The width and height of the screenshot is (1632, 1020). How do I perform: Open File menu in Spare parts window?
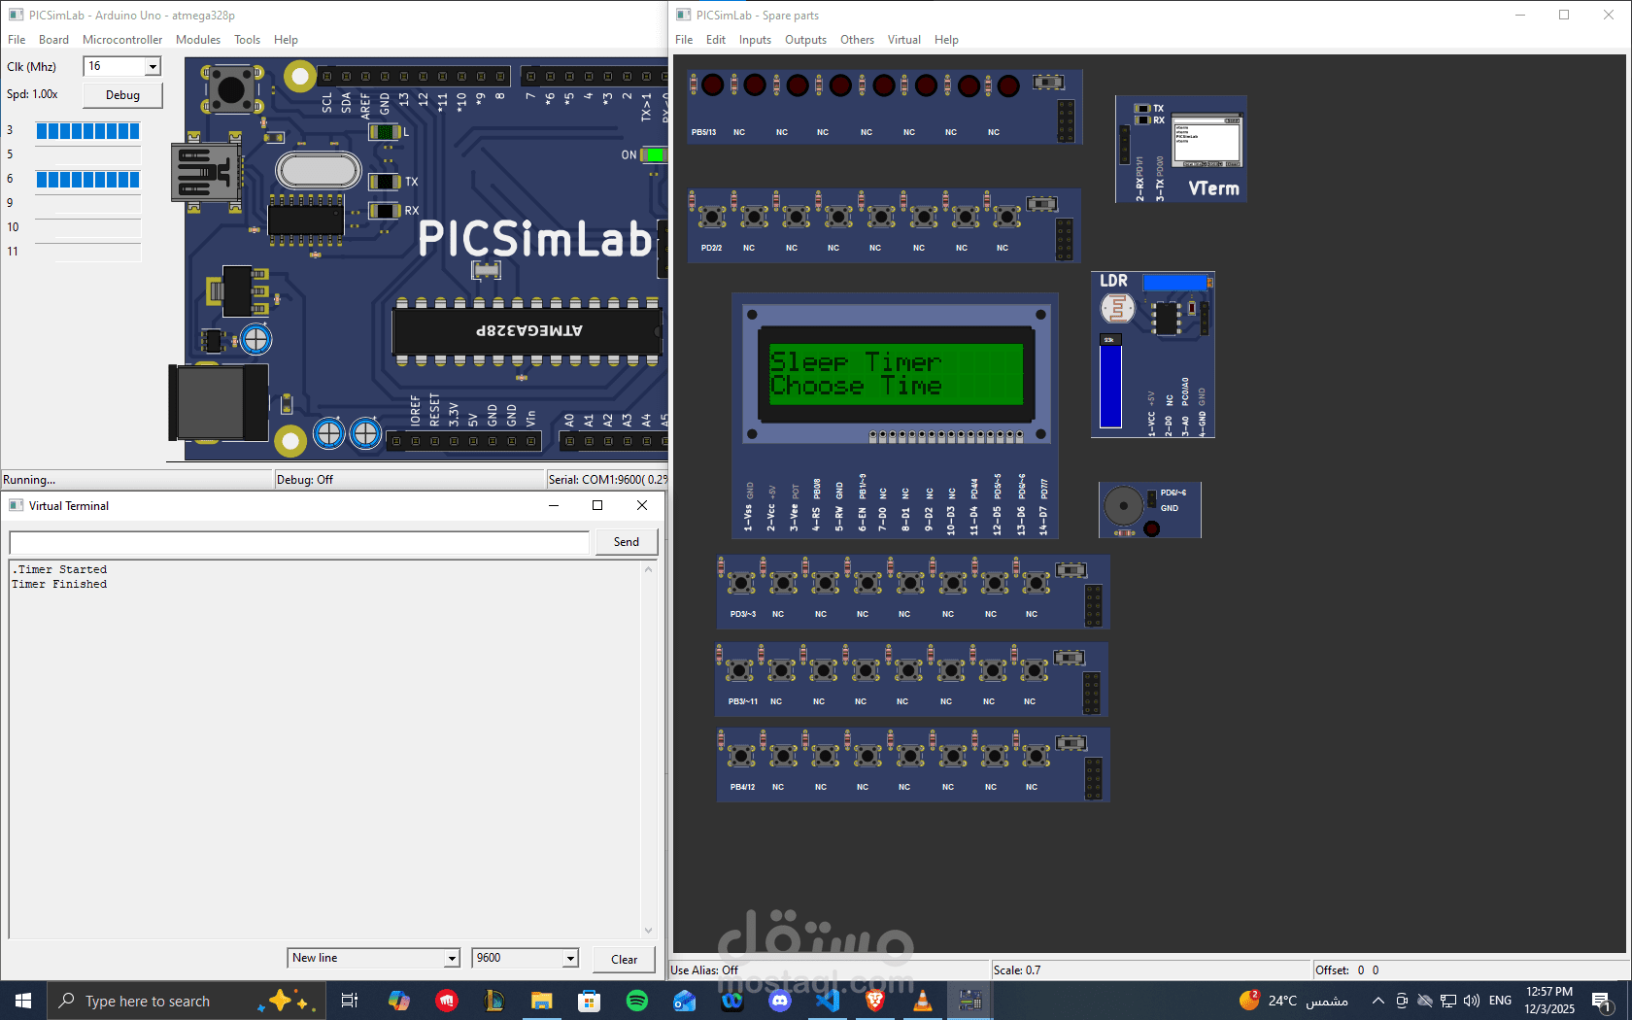click(x=684, y=40)
